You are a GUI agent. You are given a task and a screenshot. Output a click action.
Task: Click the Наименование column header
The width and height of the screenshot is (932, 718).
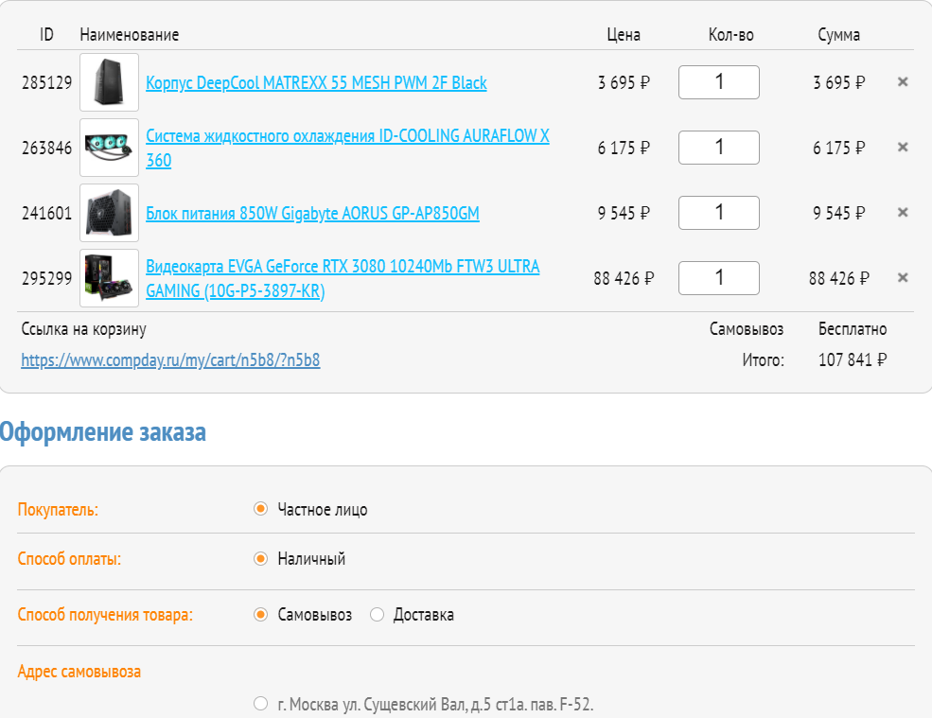click(130, 35)
